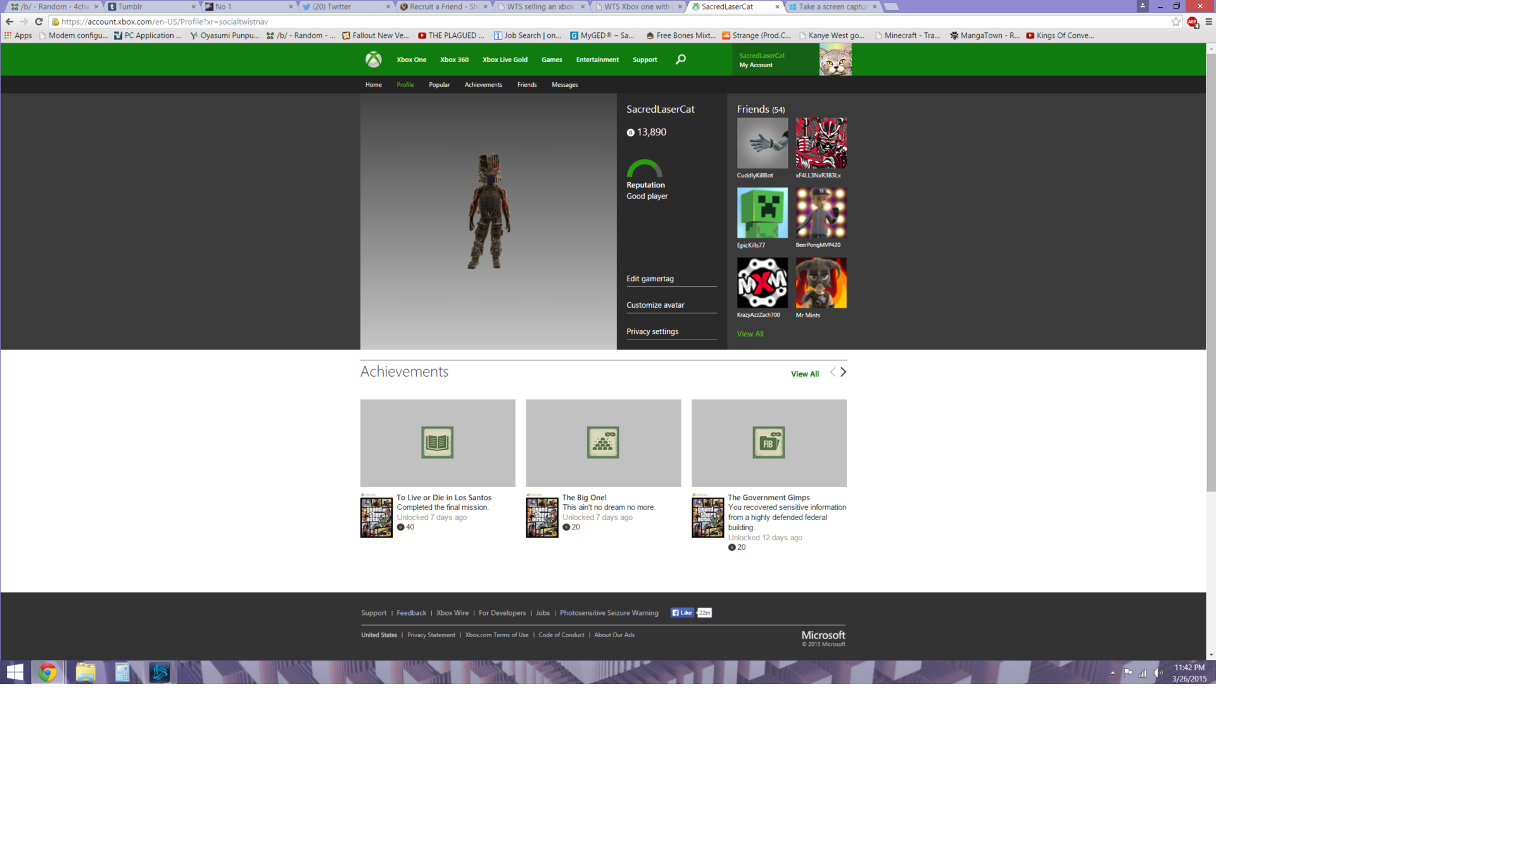Viewport: 1520px width, 855px height.
Task: Open Fallout New Ve... bookmark
Action: click(376, 35)
